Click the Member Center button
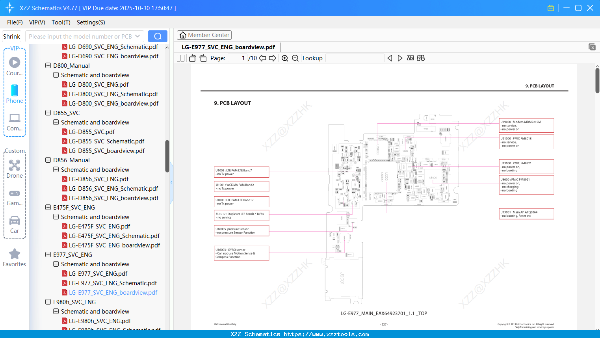600x338 pixels. [204, 35]
